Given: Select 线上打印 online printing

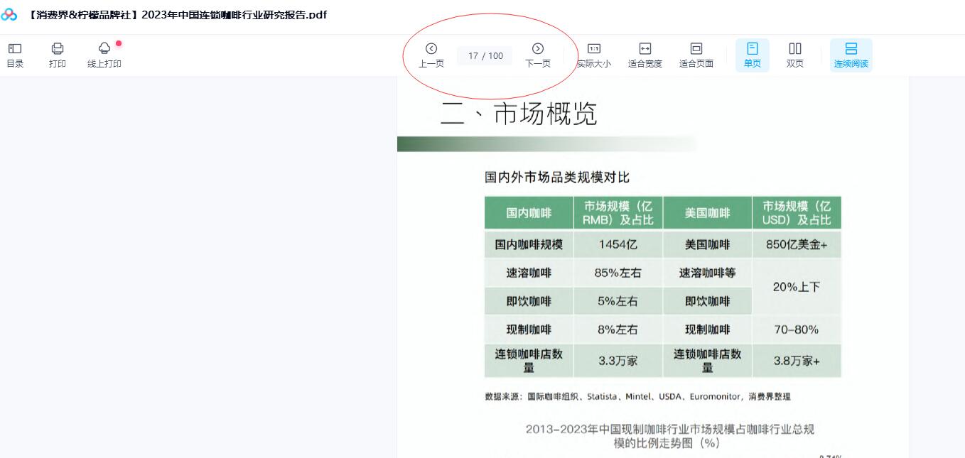Looking at the screenshot, I should pyautogui.click(x=104, y=55).
